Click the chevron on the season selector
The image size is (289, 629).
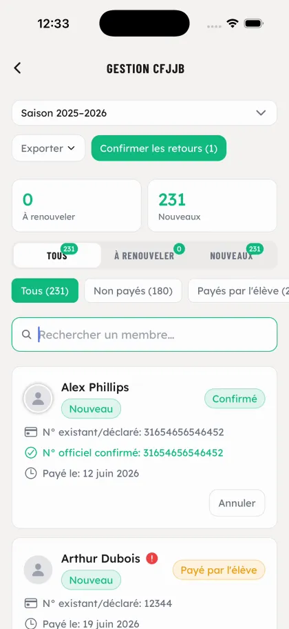(261, 112)
